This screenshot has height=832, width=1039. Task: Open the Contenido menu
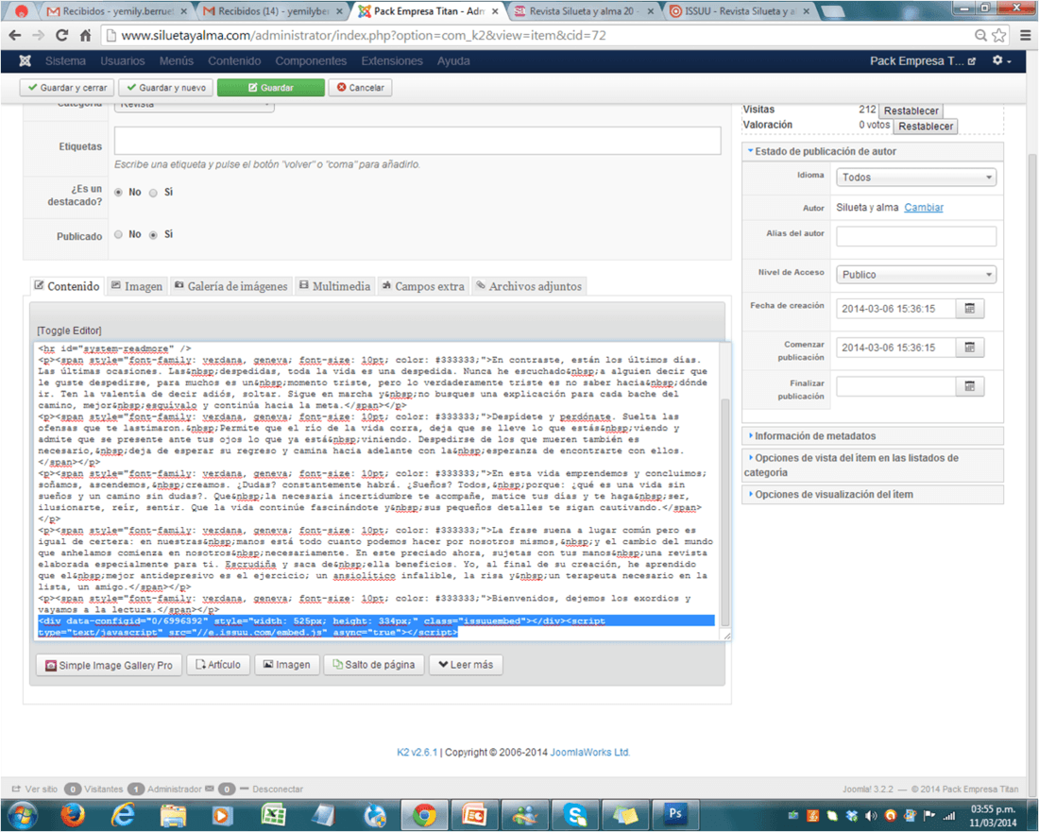pos(234,61)
